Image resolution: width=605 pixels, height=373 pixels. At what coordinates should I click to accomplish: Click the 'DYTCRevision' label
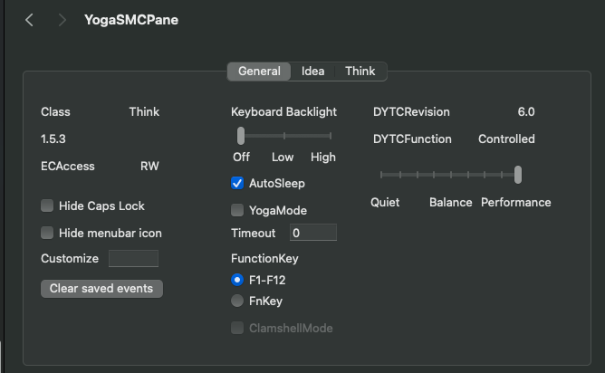(411, 112)
